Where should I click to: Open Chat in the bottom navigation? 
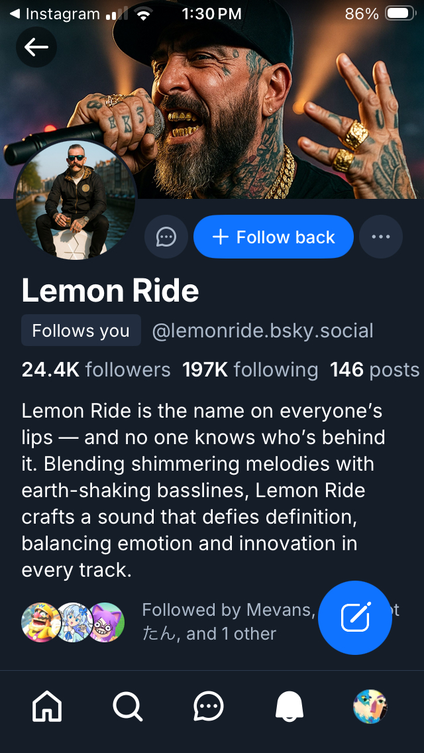pyautogui.click(x=209, y=707)
